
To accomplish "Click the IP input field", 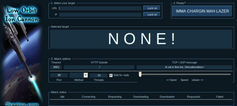I will point(100,14).
